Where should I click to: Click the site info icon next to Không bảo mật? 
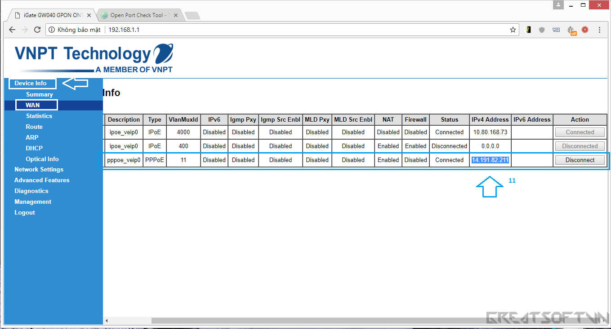[52, 30]
